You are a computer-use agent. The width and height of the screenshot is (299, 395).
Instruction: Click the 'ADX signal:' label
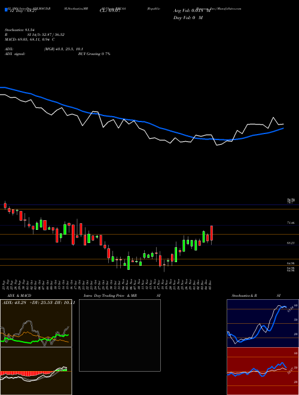pos(15,54)
